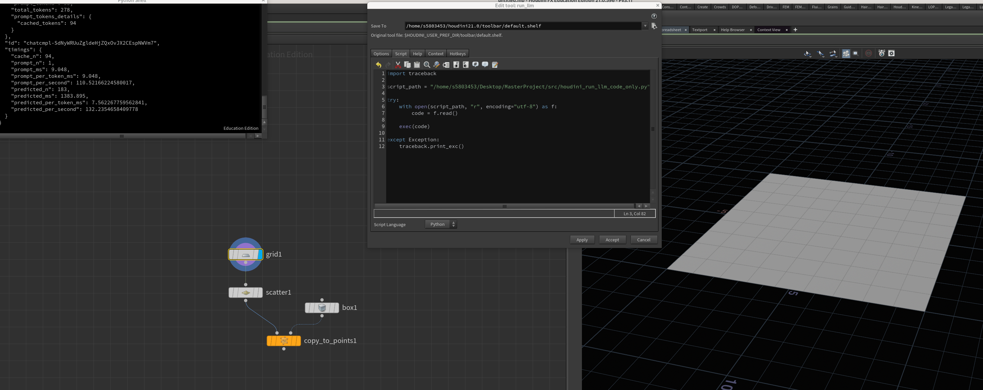Open the Help tab in Edit tool
983x390 pixels.
pyautogui.click(x=417, y=54)
